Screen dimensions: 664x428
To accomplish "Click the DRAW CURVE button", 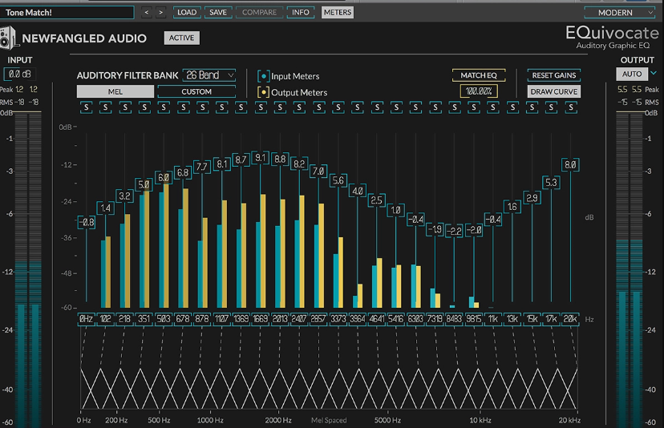I will tap(554, 91).
